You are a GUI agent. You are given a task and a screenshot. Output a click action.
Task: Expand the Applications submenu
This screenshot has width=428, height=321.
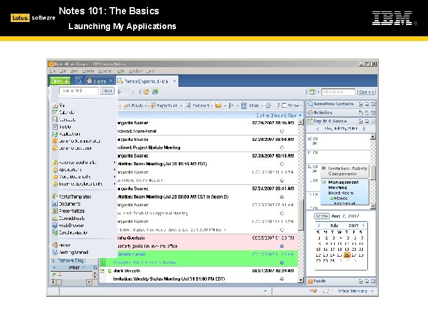[x=115, y=169]
